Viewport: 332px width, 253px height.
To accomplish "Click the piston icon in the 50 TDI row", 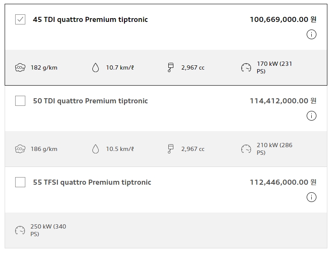I will tap(171, 148).
